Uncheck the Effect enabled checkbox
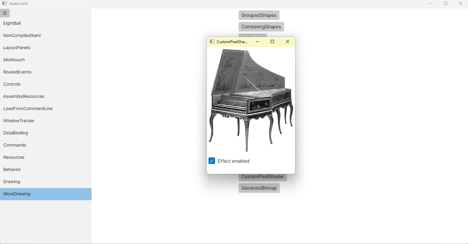 [212, 161]
